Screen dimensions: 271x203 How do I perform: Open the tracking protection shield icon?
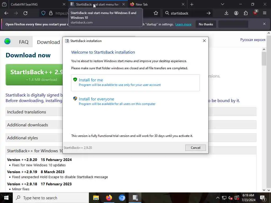tap(43, 13)
